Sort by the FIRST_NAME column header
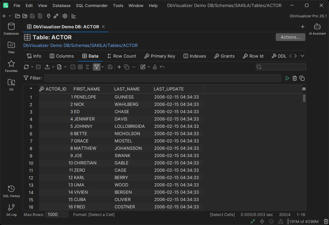Screen dimensions: 329x225 pos(94,89)
